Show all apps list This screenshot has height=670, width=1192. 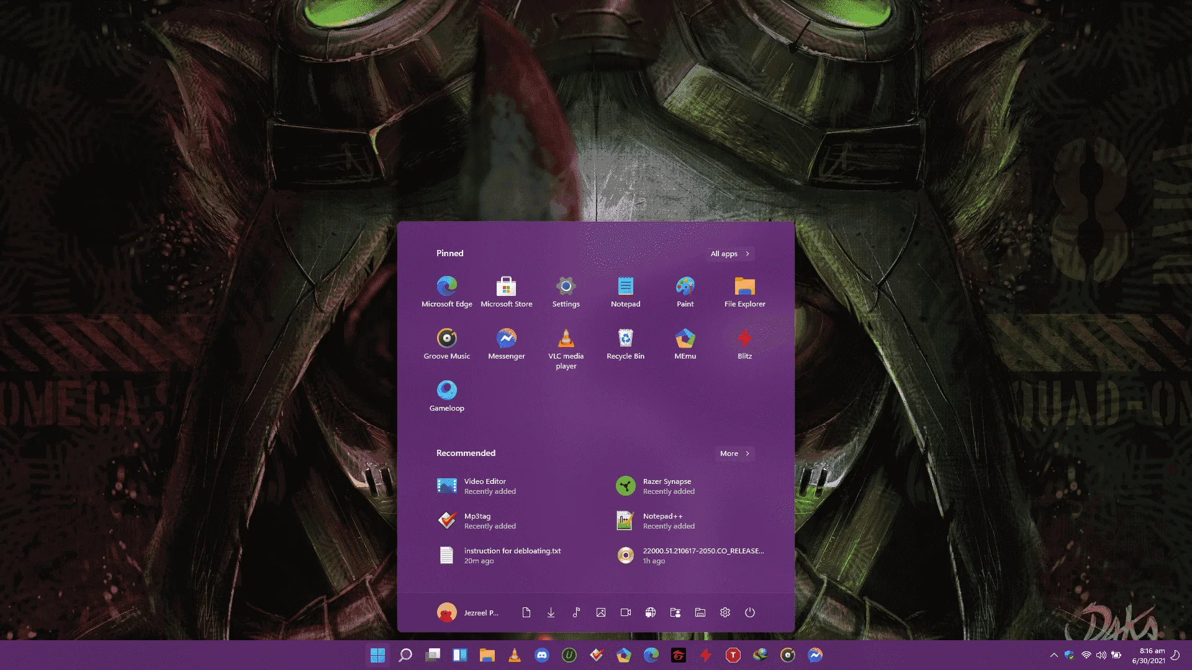(730, 254)
